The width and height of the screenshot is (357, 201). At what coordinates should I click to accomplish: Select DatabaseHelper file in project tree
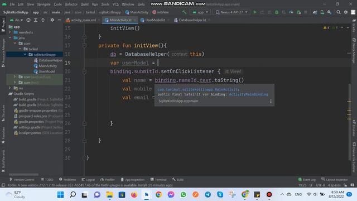pyautogui.click(x=48, y=60)
